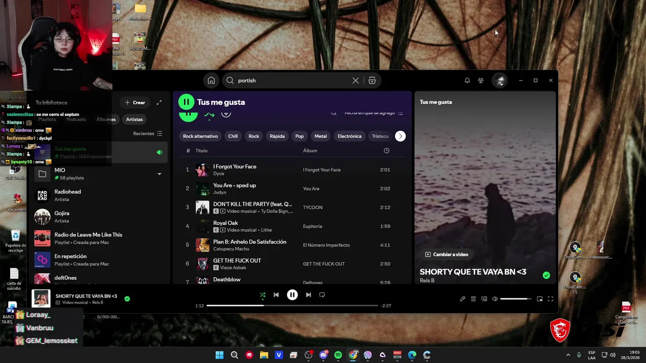Toggle smart shuffle in playlist header
Screen dimensions: 646x363
click(x=209, y=114)
